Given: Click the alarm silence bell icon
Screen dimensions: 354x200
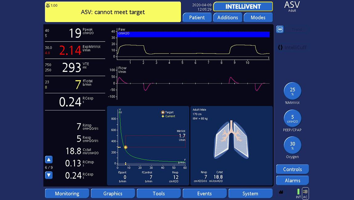Looking at the screenshot, I should [x=48, y=5].
